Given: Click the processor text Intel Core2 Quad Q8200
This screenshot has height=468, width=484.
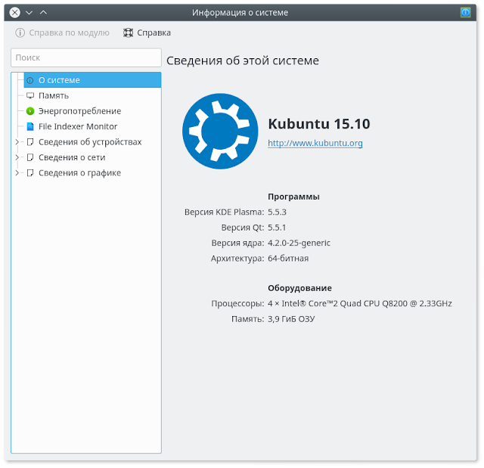Looking at the screenshot, I should click(360, 304).
